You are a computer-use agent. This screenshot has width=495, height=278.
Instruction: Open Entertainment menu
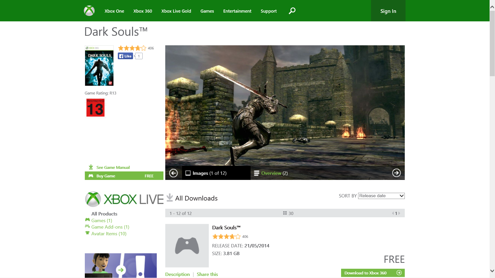[237, 11]
